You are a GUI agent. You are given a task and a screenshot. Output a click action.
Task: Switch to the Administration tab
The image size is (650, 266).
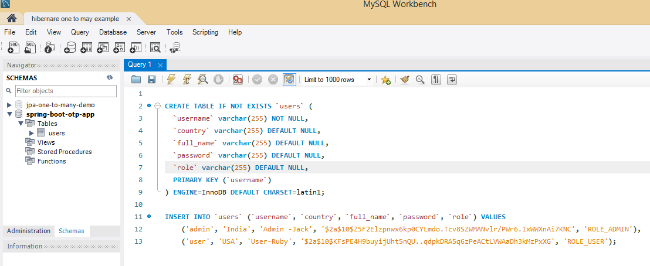pos(29,231)
